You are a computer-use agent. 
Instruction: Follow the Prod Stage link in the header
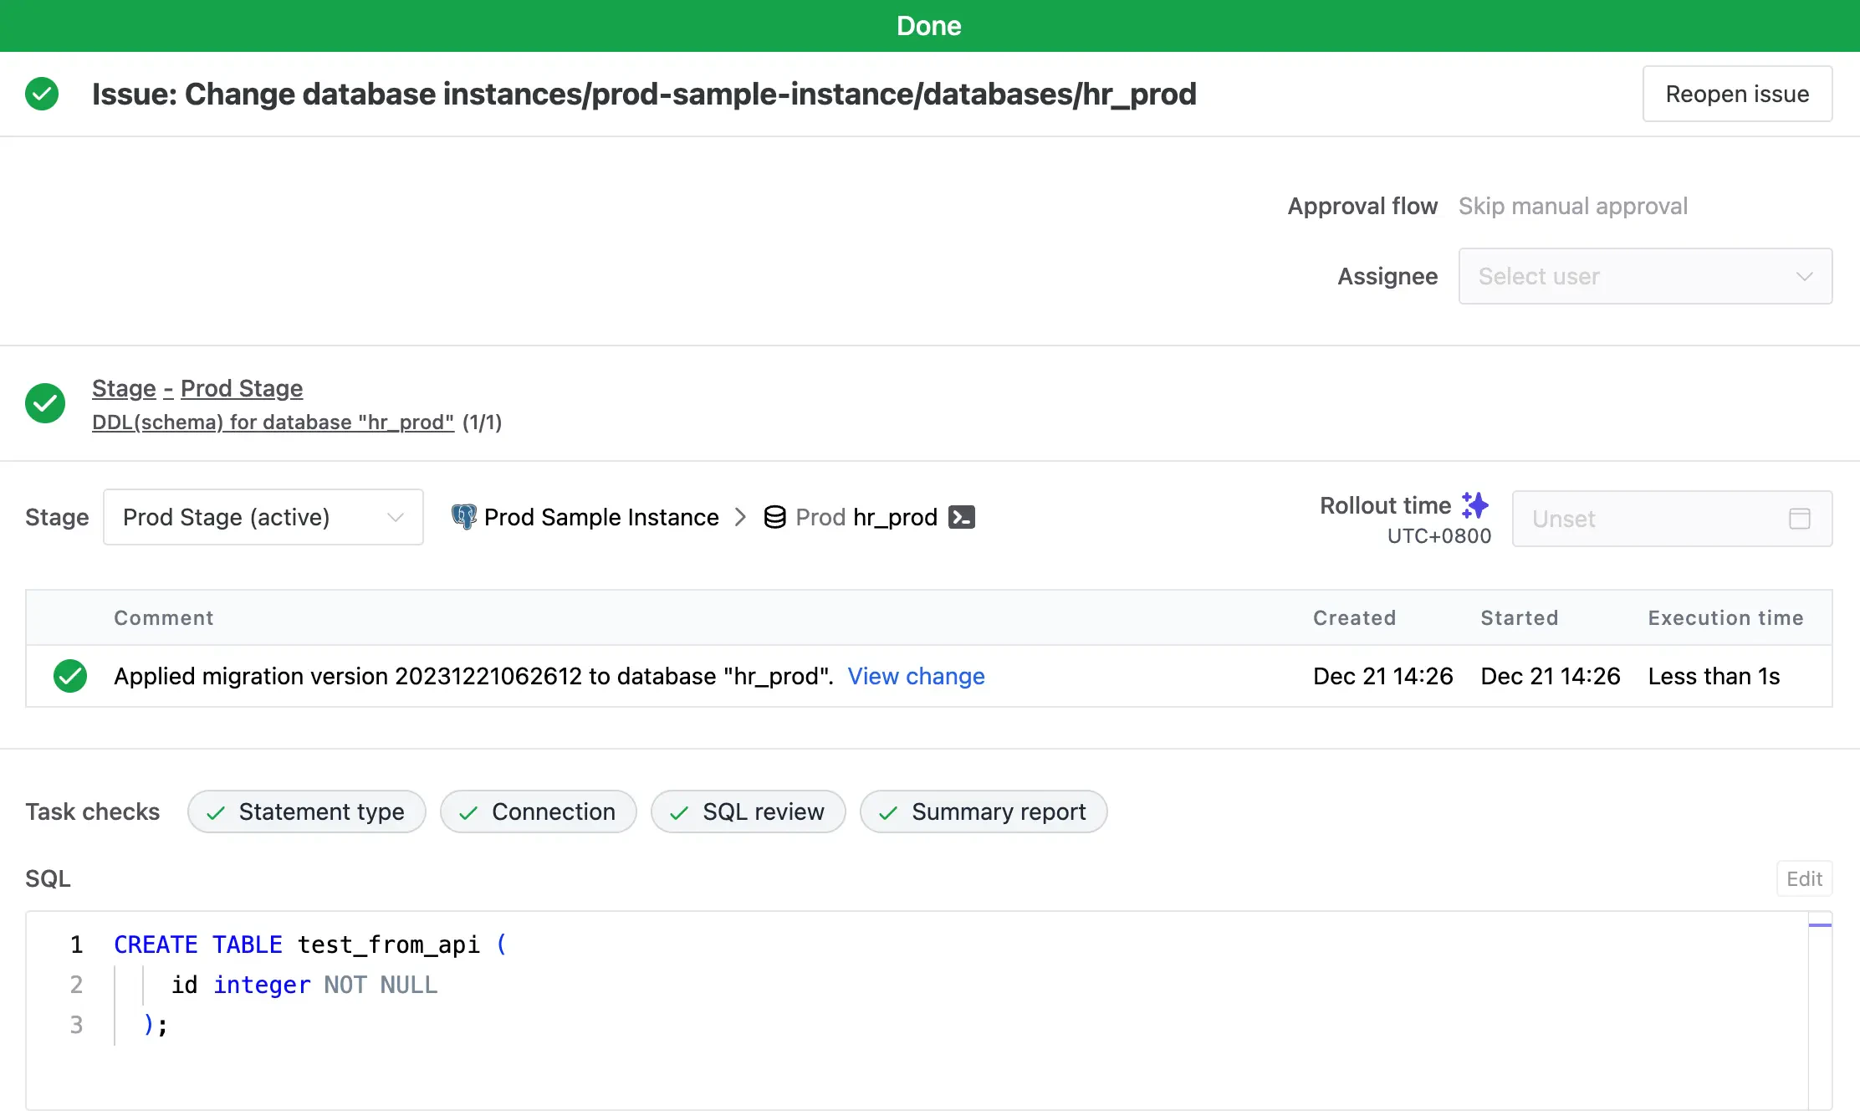[x=241, y=388]
